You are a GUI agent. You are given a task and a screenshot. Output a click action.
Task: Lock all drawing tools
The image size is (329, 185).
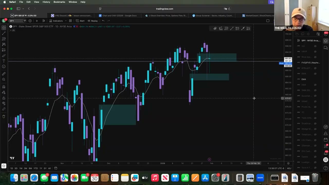[x=4, y=98]
